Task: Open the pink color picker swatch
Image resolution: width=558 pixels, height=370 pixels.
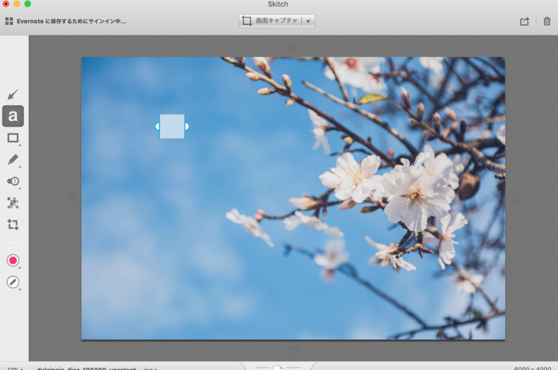Action: [13, 260]
